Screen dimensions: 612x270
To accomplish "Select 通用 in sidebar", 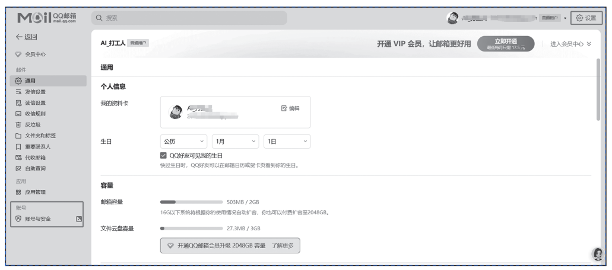I will pos(48,81).
